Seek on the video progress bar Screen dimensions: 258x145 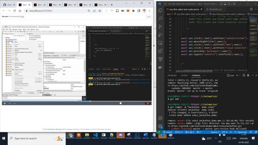tap(77, 101)
